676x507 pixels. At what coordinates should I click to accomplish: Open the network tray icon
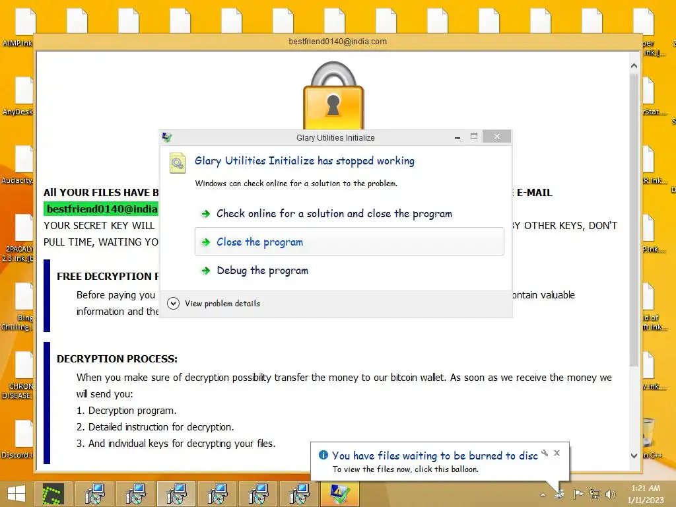tap(595, 494)
